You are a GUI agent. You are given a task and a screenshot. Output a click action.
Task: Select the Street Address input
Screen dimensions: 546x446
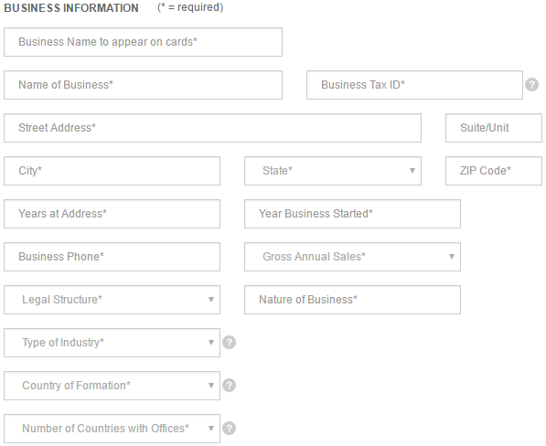[x=213, y=128]
